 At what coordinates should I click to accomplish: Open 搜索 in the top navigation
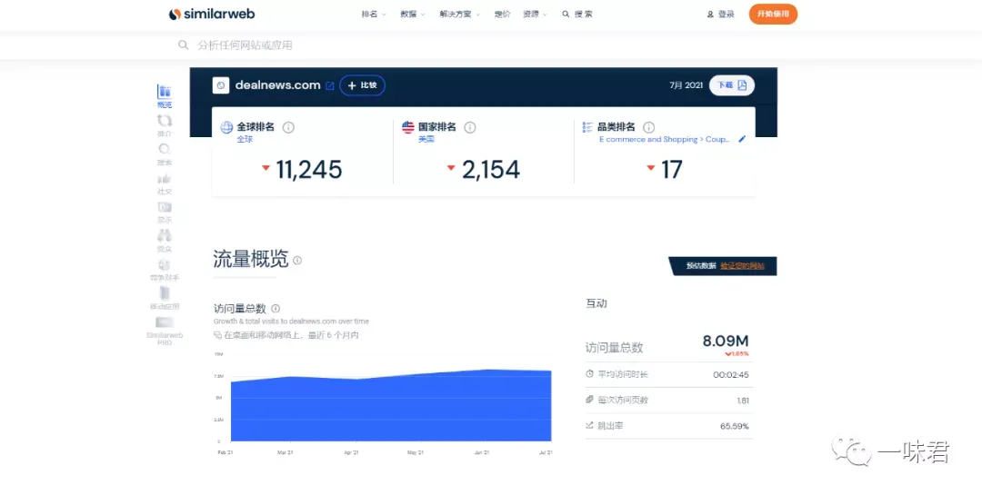tap(577, 14)
